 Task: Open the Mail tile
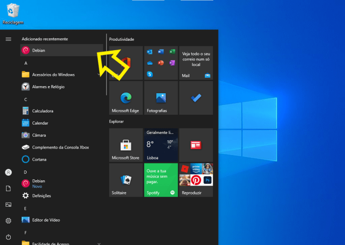pyautogui.click(x=196, y=63)
